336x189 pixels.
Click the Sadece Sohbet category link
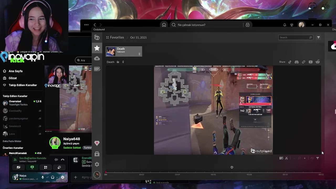72,148
